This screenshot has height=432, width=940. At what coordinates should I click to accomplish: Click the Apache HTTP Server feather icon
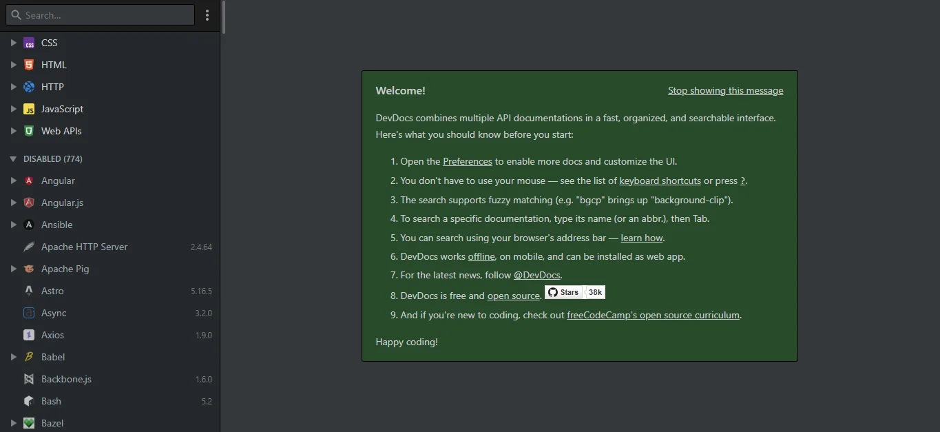[x=29, y=247]
